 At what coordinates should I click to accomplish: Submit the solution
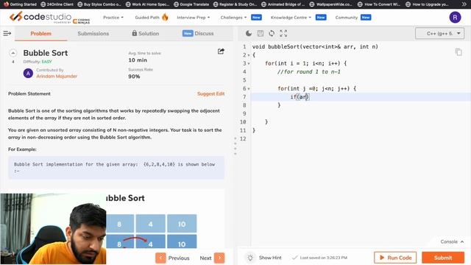pyautogui.click(x=443, y=258)
